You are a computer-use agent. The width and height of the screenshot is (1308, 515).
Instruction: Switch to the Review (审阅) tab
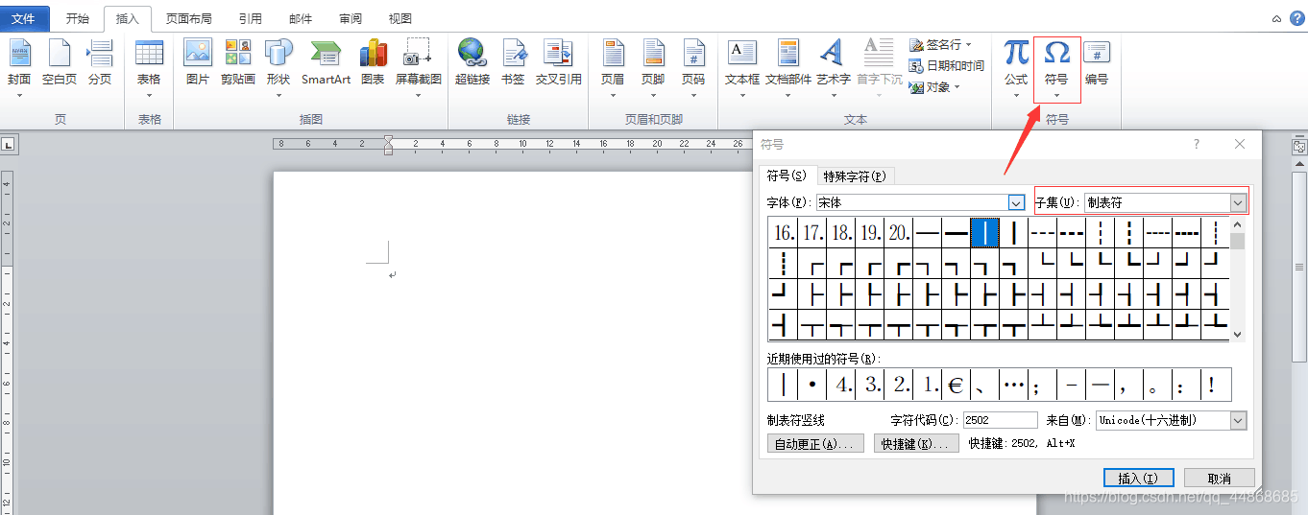(351, 18)
